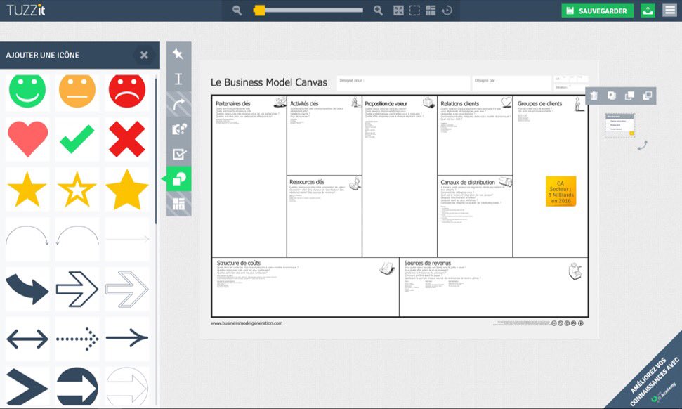The width and height of the screenshot is (682, 409).
Task: Insert the green smiley face icon
Action: [x=27, y=90]
